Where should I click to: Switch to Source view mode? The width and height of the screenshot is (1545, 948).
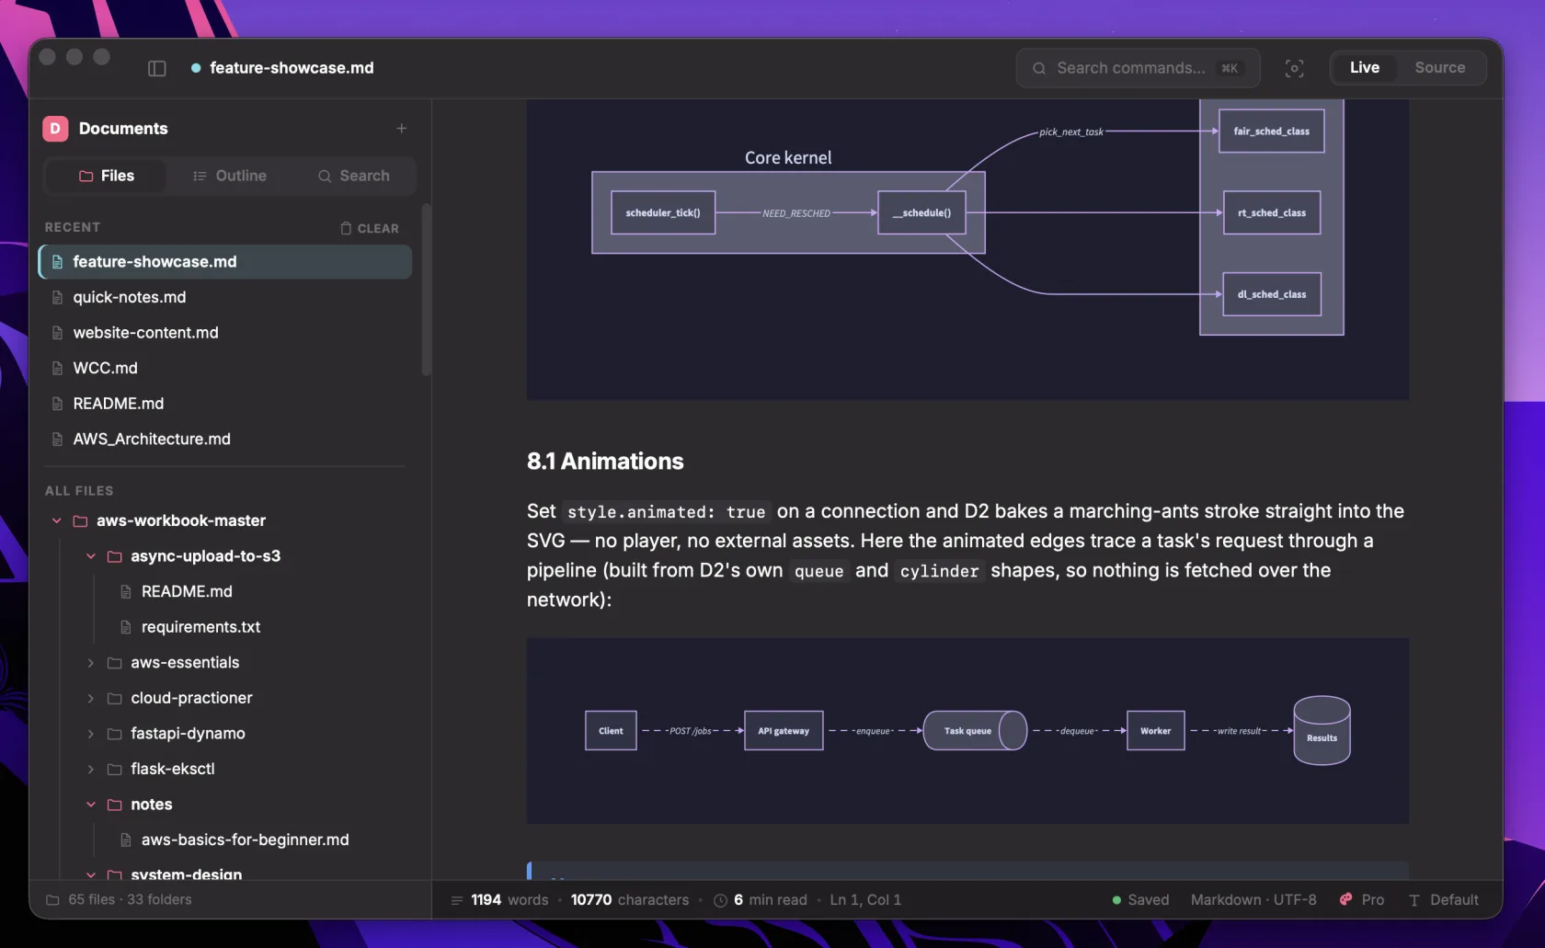point(1439,68)
